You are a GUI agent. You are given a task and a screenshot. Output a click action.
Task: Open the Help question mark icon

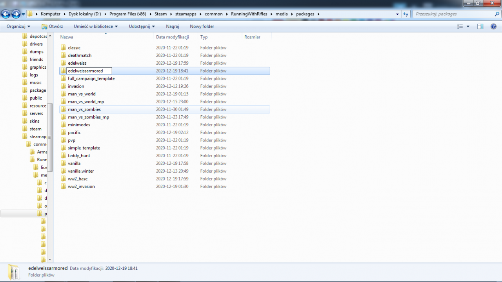pos(493,26)
